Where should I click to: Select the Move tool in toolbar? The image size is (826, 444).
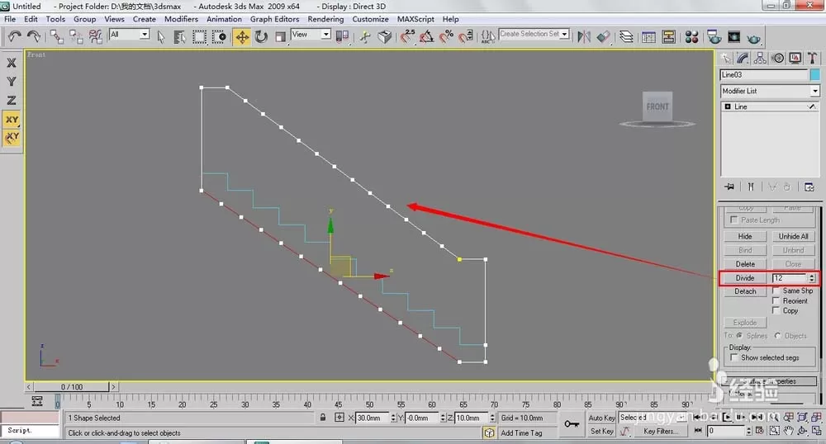tap(242, 37)
